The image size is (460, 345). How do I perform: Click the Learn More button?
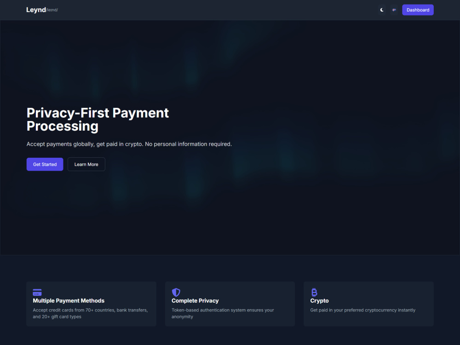coord(86,164)
